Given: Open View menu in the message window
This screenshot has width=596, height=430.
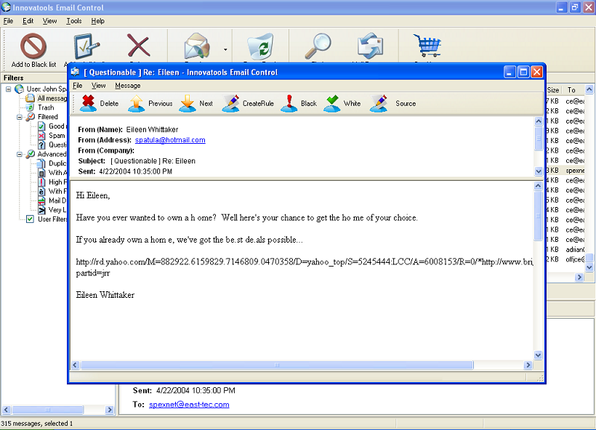Looking at the screenshot, I should tap(98, 86).
